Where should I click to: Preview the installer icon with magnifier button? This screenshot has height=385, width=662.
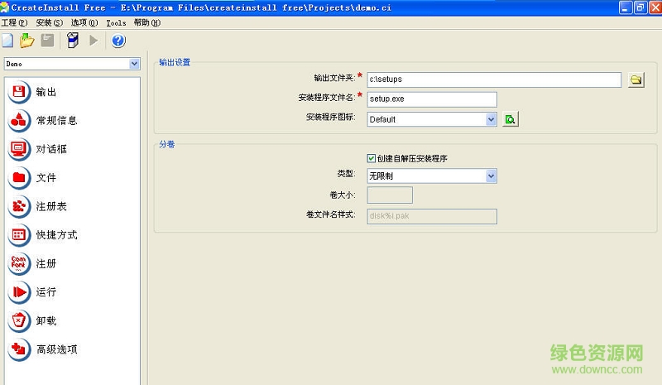[511, 119]
